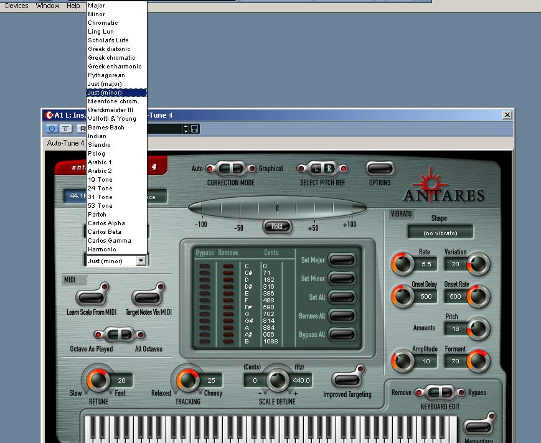541x443 pixels.
Task: Flip the Octave As Played / All Octaves switch
Action: click(120, 334)
